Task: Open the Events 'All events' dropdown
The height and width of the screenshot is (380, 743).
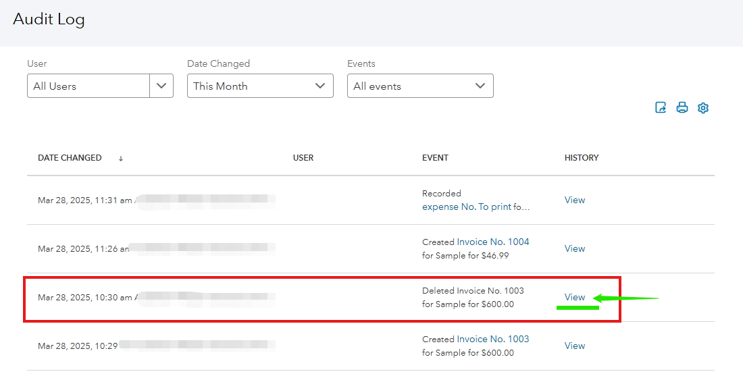Action: point(420,86)
